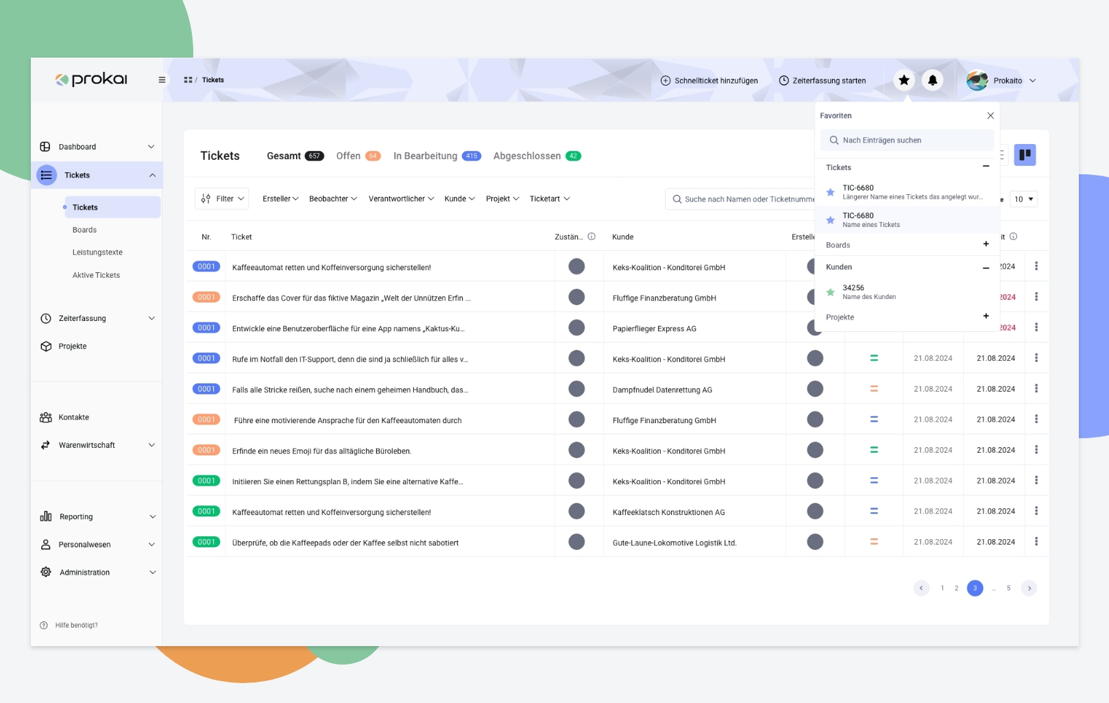Image resolution: width=1109 pixels, height=703 pixels.
Task: Click the breadcrumb grid home icon
Action: pos(188,80)
